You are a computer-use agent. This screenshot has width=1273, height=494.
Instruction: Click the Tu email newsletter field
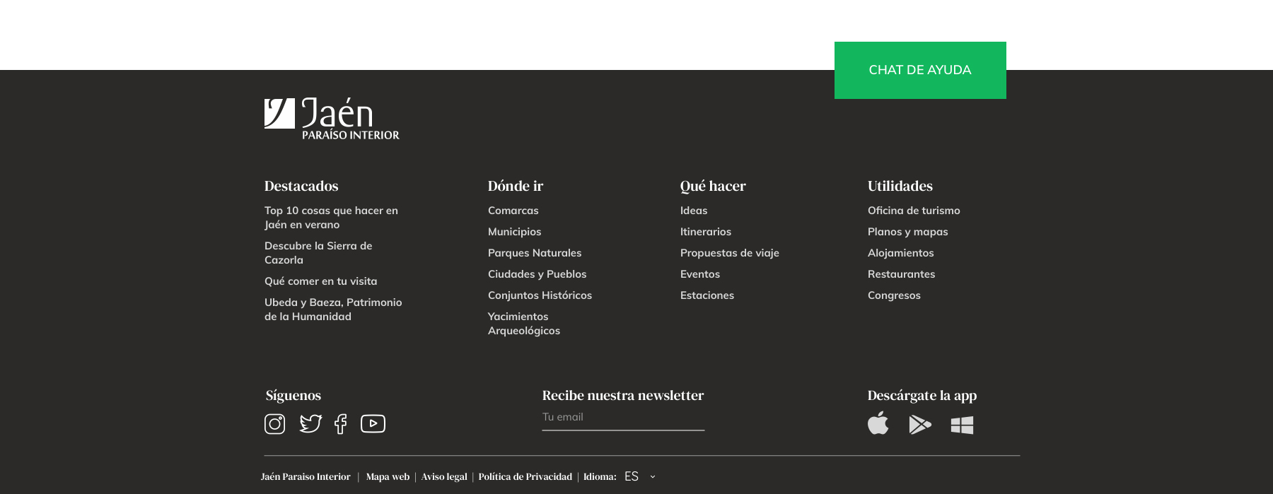pyautogui.click(x=622, y=418)
